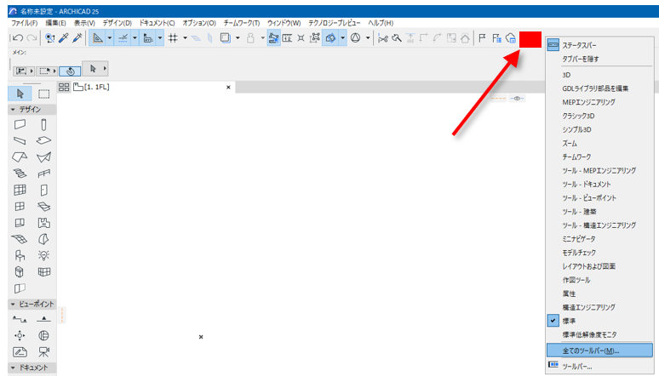Open dropdown arrow next to Trace button
The width and height of the screenshot is (659, 376).
click(238, 38)
